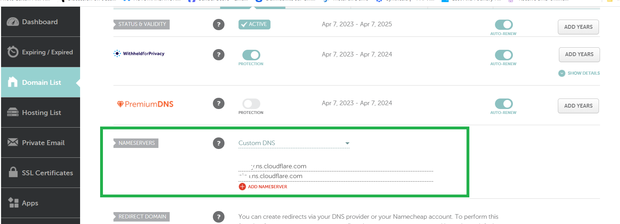Click help icon next to PremiumDNS
The height and width of the screenshot is (224, 620).
(x=218, y=103)
